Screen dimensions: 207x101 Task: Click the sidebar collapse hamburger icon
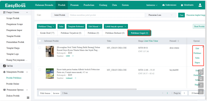pos(28,98)
